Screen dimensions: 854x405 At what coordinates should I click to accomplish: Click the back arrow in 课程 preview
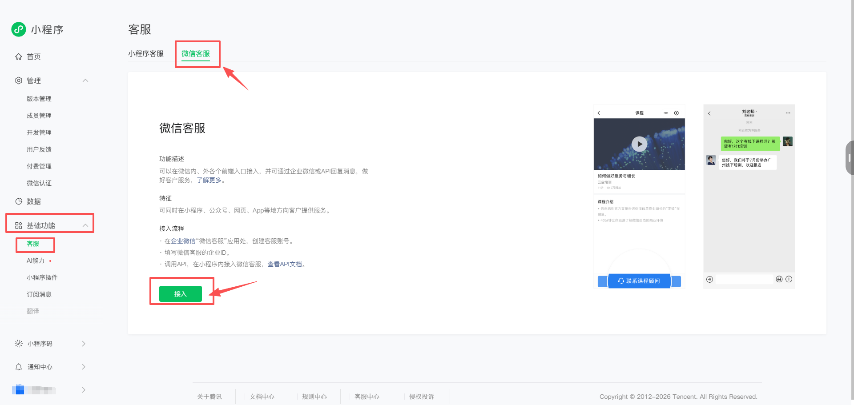[599, 113]
